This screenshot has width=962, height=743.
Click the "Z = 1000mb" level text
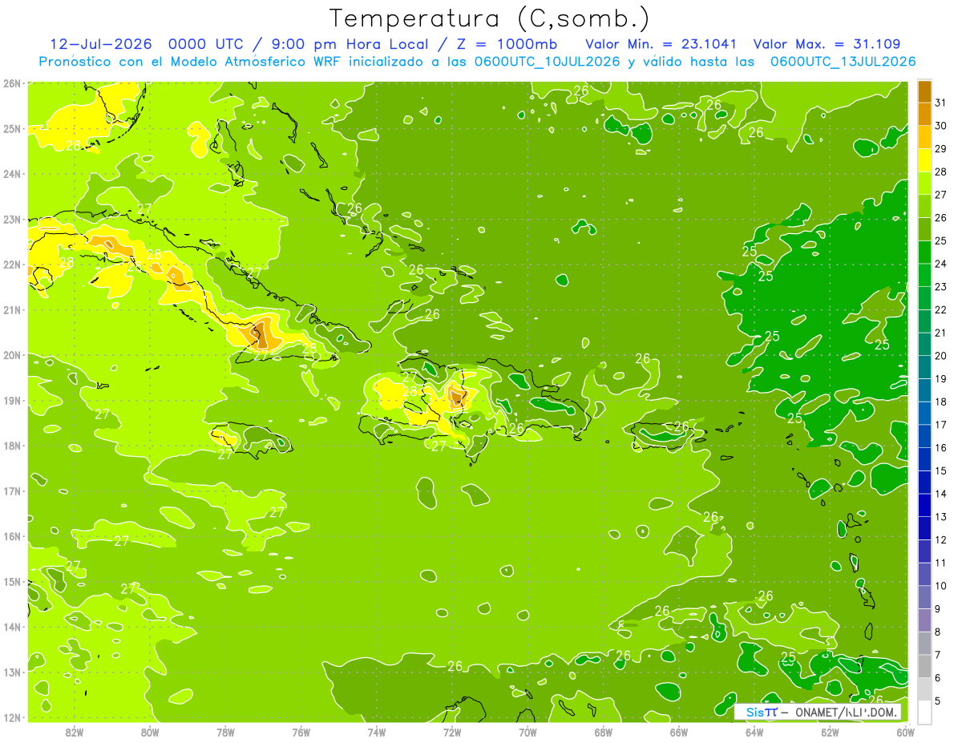(507, 44)
